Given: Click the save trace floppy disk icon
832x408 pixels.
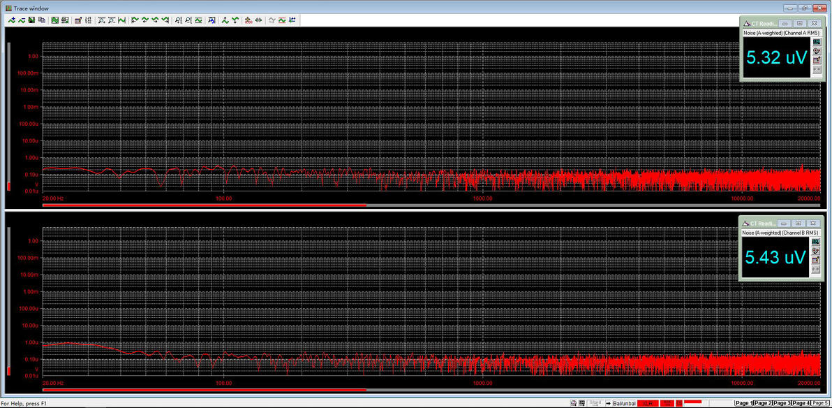Looking at the screenshot, I should pyautogui.click(x=31, y=20).
